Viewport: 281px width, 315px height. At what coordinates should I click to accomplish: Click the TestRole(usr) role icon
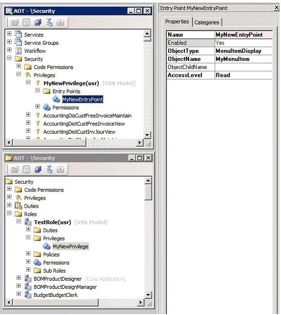click(x=28, y=222)
